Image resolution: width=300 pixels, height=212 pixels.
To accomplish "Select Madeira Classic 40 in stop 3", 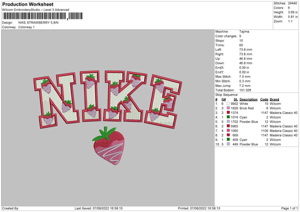I will point(283,112).
